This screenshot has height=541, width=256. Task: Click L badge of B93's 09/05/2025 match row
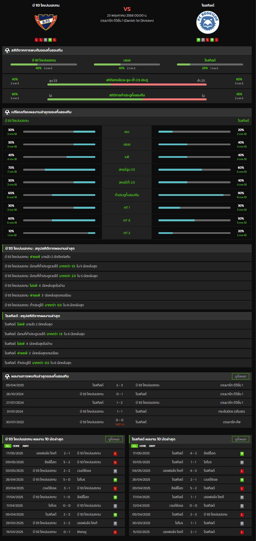pos(115,462)
